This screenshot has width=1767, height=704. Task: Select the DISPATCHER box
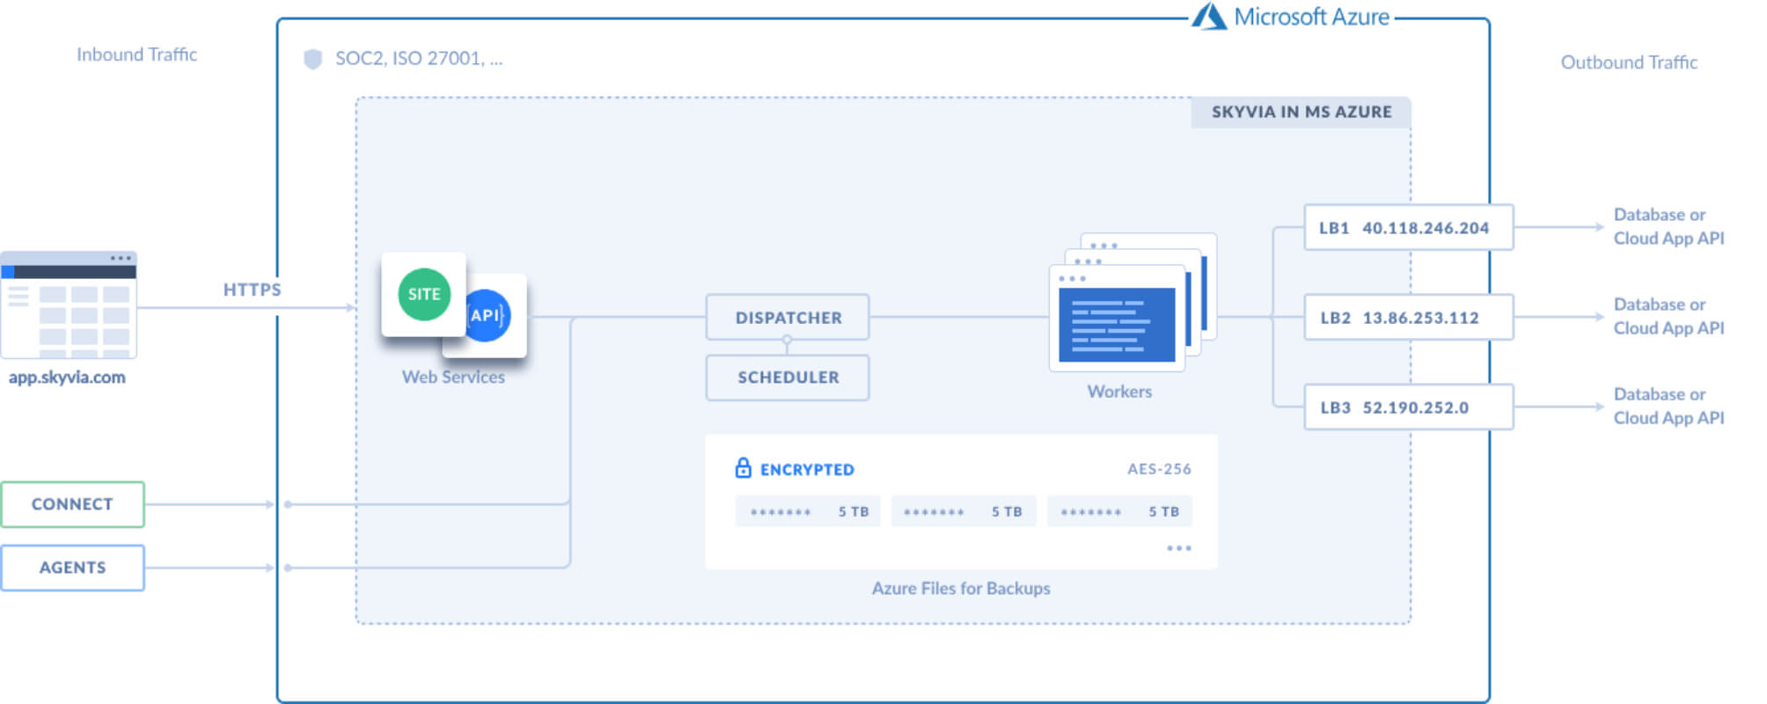(x=788, y=318)
